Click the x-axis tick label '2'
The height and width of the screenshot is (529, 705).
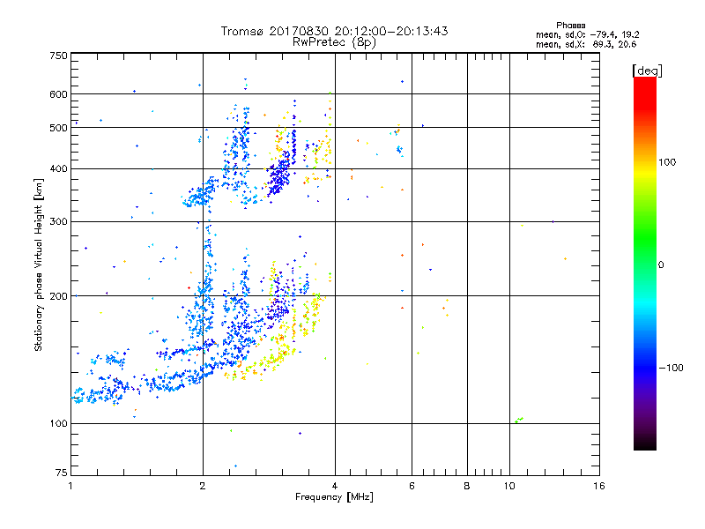(x=203, y=486)
